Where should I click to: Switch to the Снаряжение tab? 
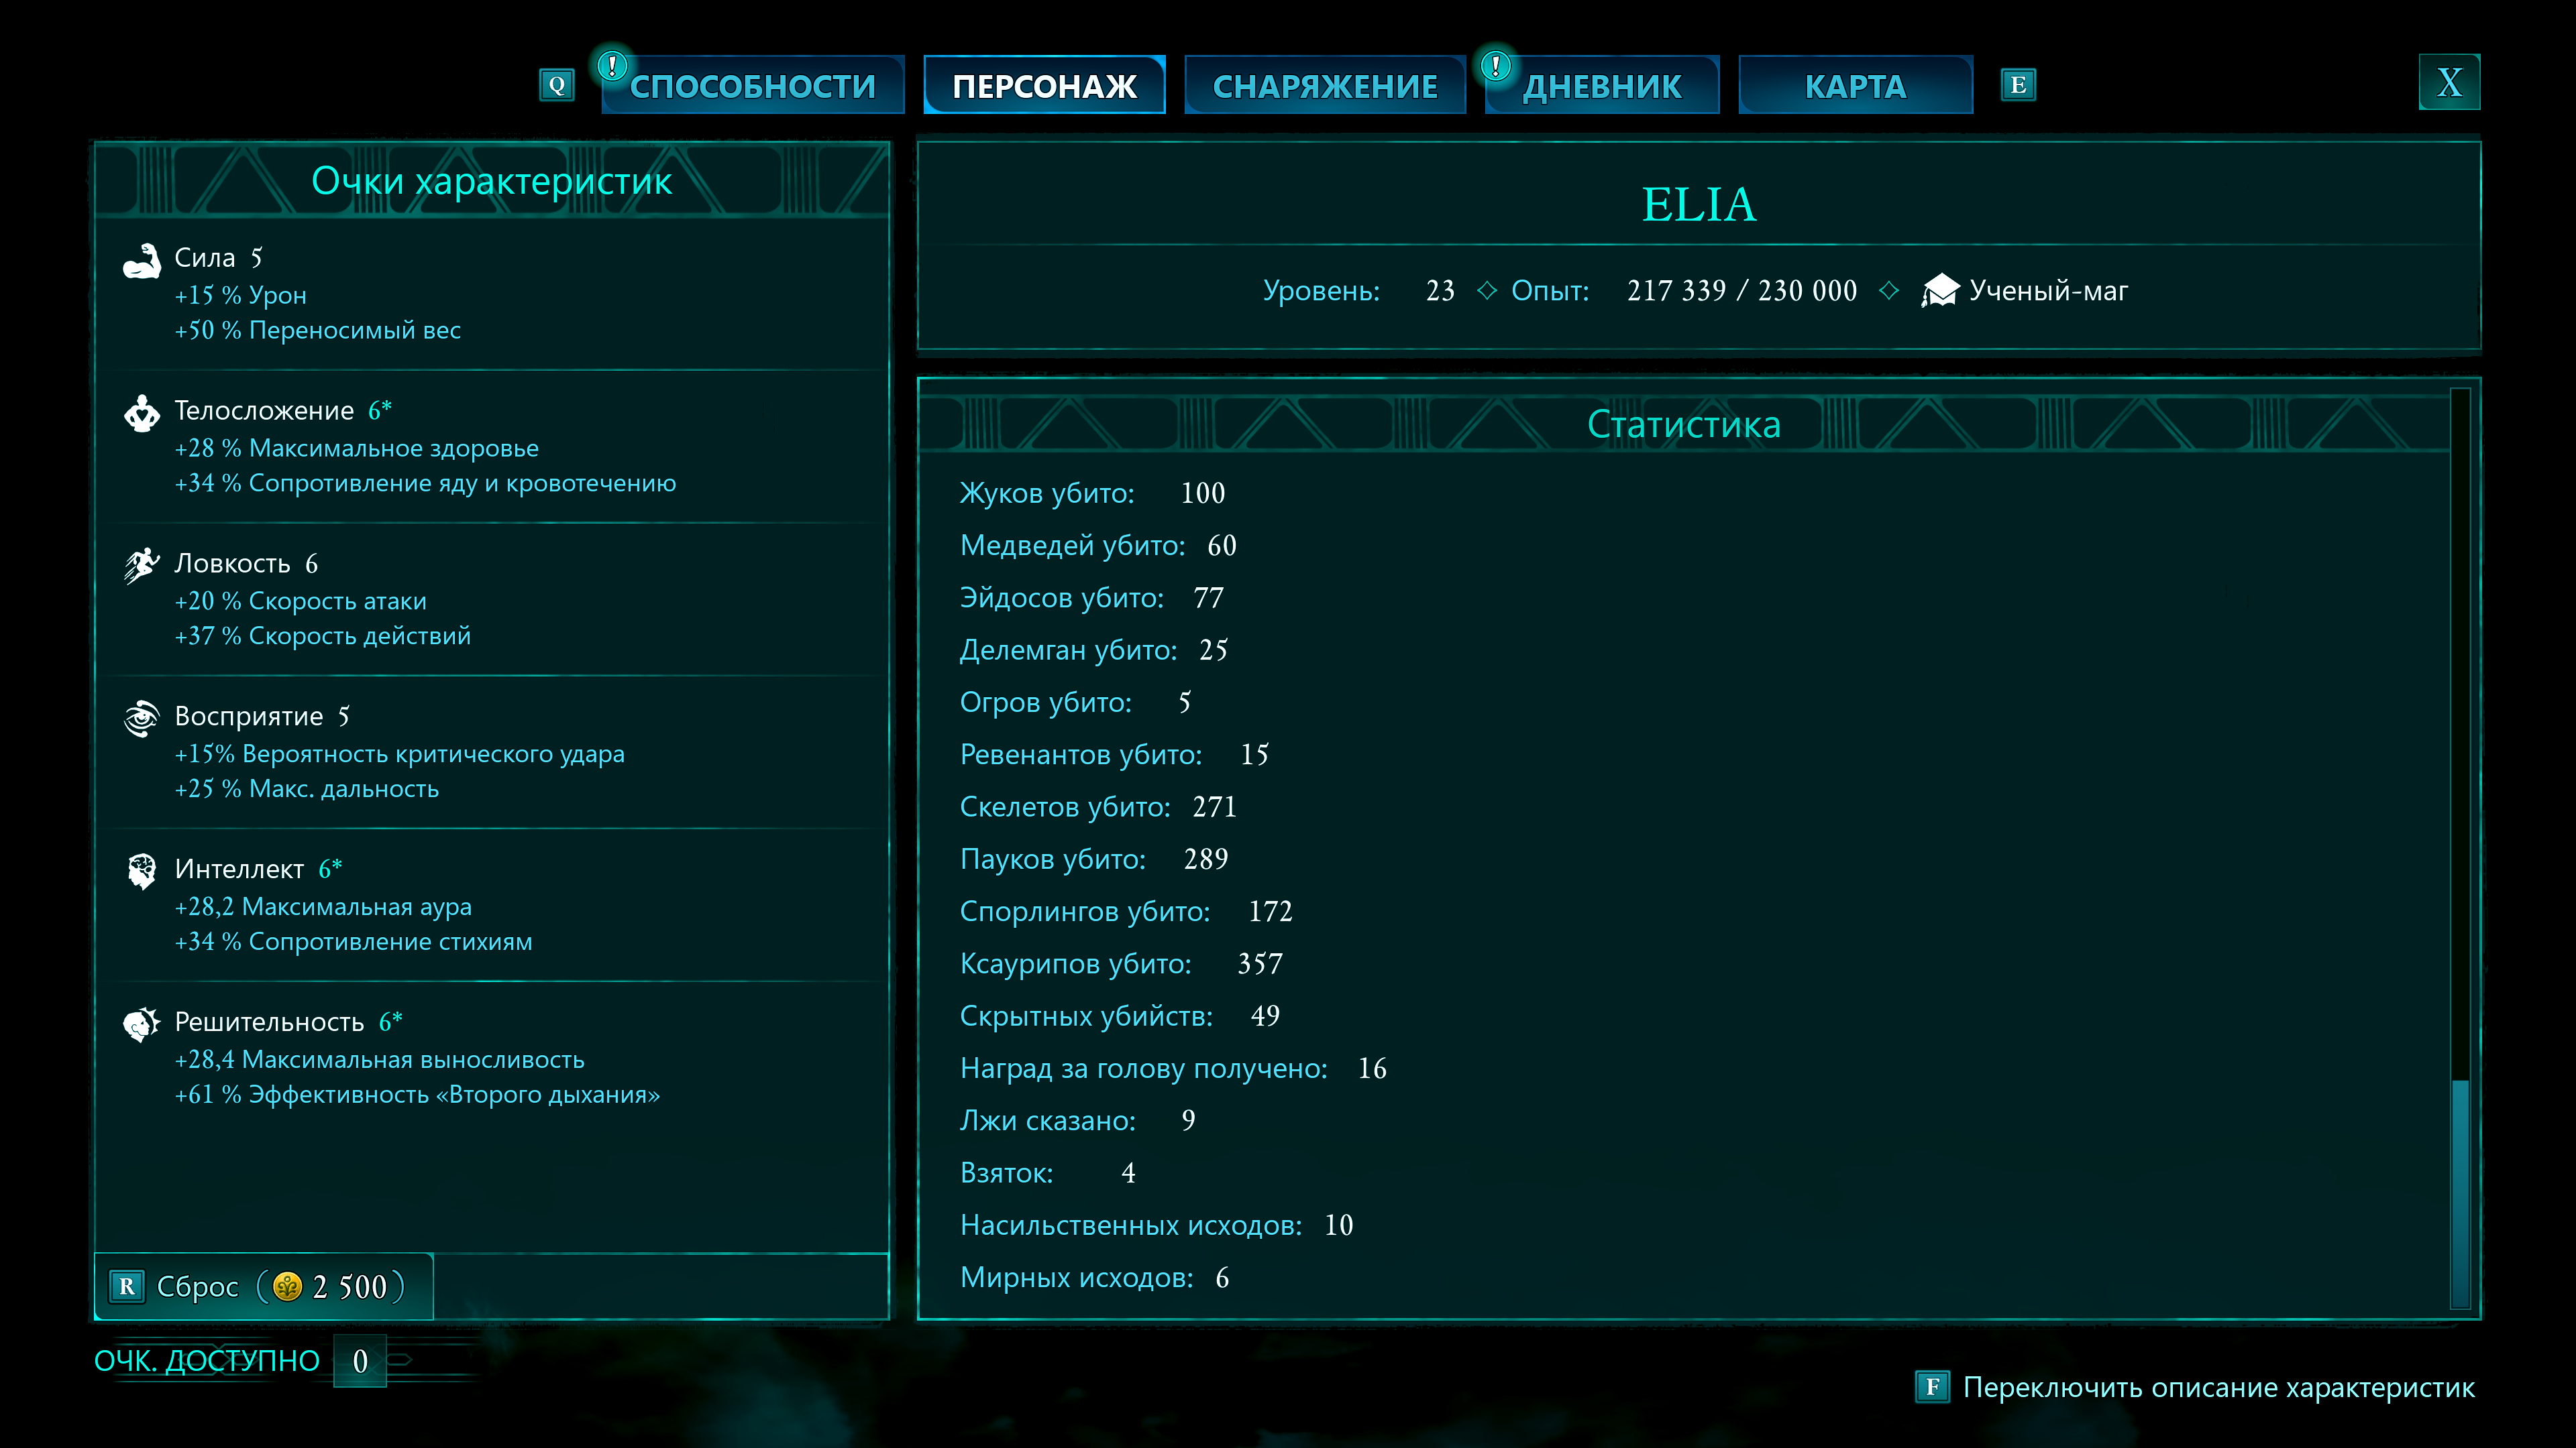click(1324, 86)
